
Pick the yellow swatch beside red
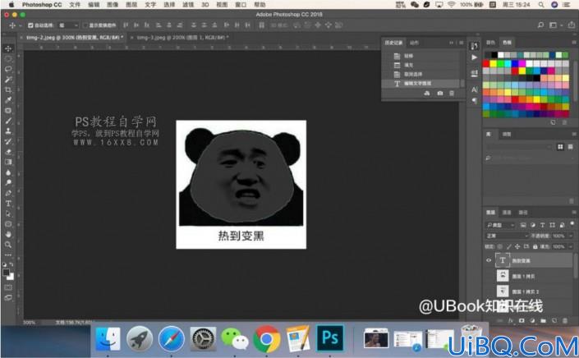[x=494, y=63]
